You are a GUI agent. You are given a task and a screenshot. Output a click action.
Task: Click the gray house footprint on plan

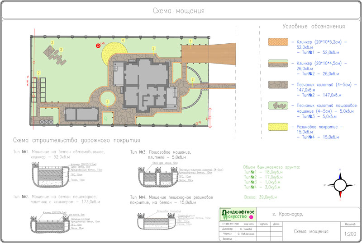tap(146, 84)
